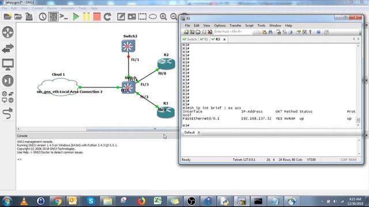Open VLC cone icon on taskbar
Image resolution: width=369 pixels, height=207 pixels.
click(x=24, y=201)
